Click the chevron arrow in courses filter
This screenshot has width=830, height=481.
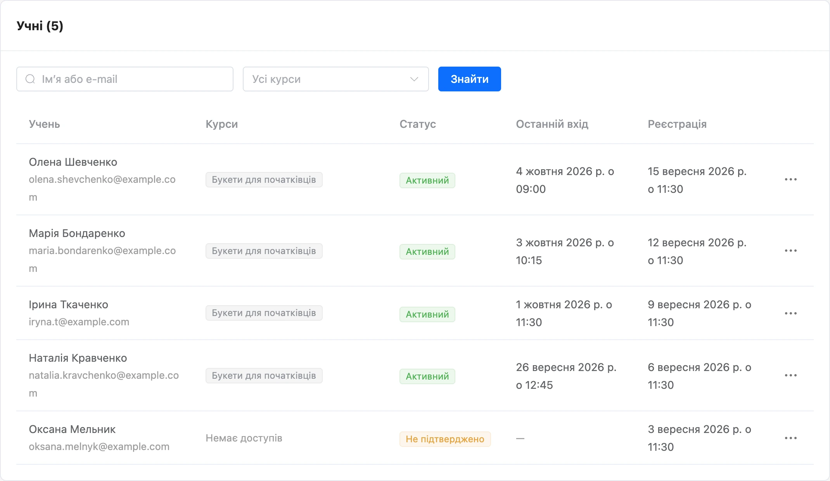[x=414, y=79]
